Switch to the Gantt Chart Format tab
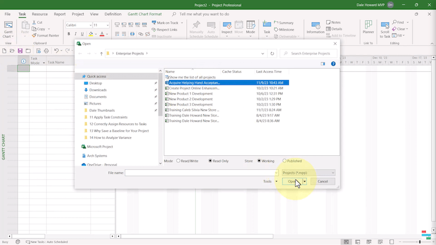The height and width of the screenshot is (245, 436). click(144, 14)
